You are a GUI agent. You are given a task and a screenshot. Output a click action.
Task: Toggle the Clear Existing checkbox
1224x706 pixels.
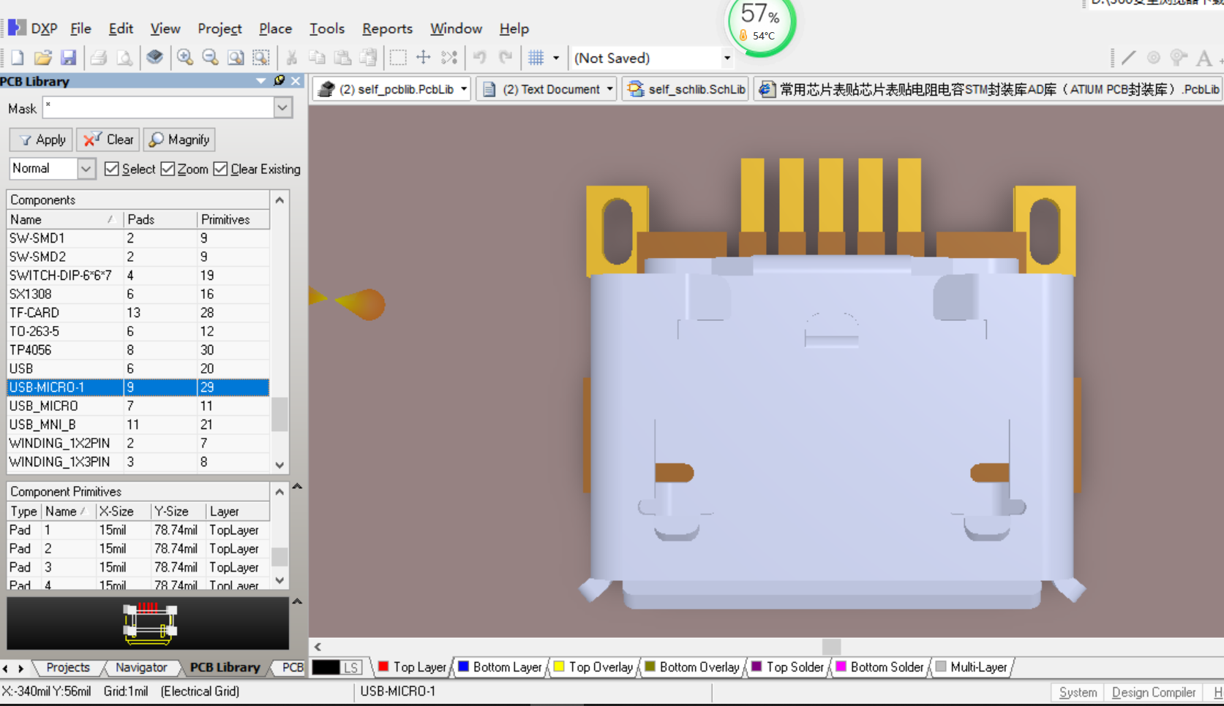click(x=221, y=169)
